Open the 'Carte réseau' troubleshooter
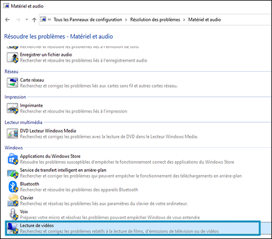The image size is (272, 239). pos(32,80)
